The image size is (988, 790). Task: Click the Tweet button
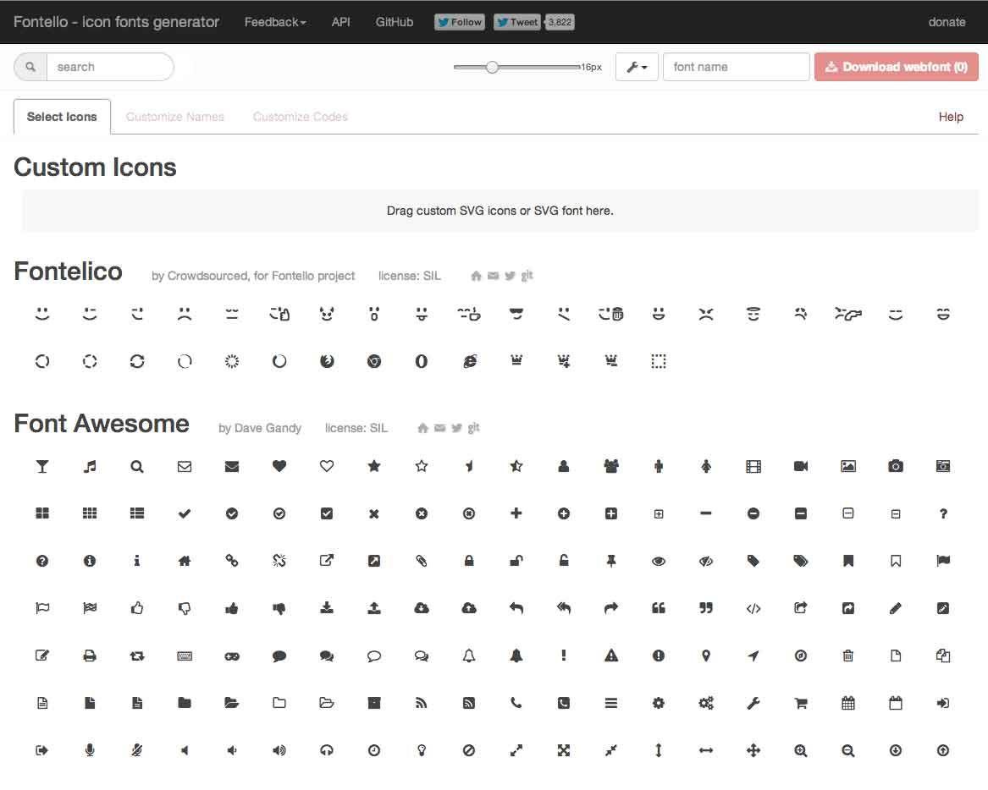point(516,22)
